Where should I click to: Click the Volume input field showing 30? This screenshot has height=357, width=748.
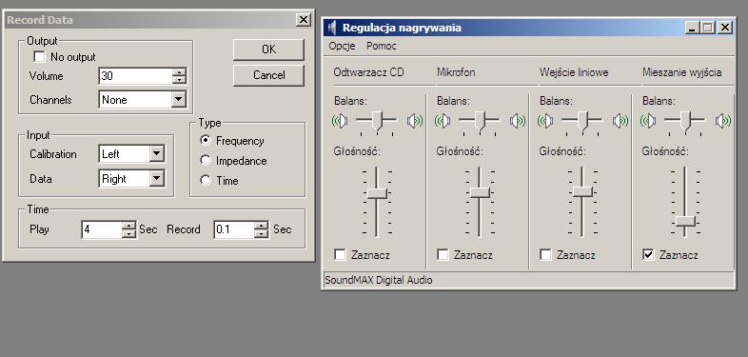click(135, 76)
